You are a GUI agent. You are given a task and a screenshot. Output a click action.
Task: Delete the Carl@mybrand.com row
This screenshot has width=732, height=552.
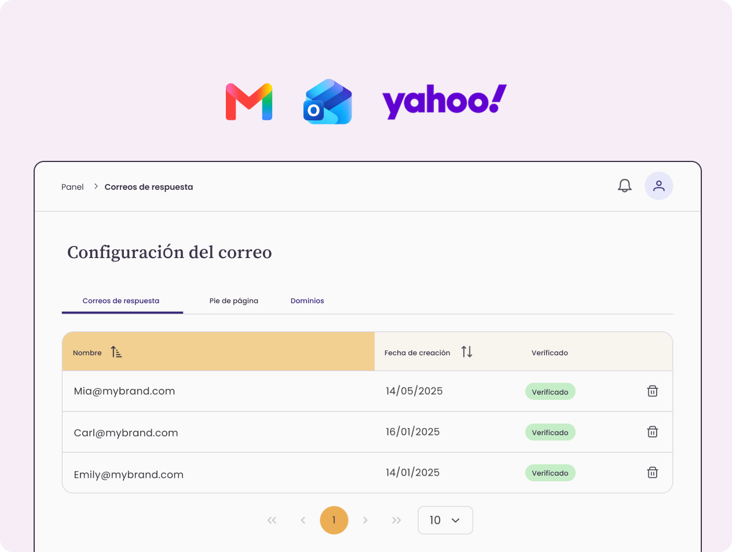tap(653, 432)
